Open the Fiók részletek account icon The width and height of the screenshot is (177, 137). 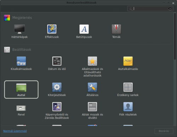128,107
